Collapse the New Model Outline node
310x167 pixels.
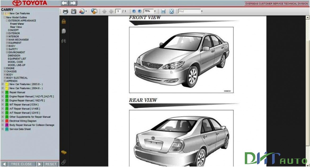pos(5,17)
